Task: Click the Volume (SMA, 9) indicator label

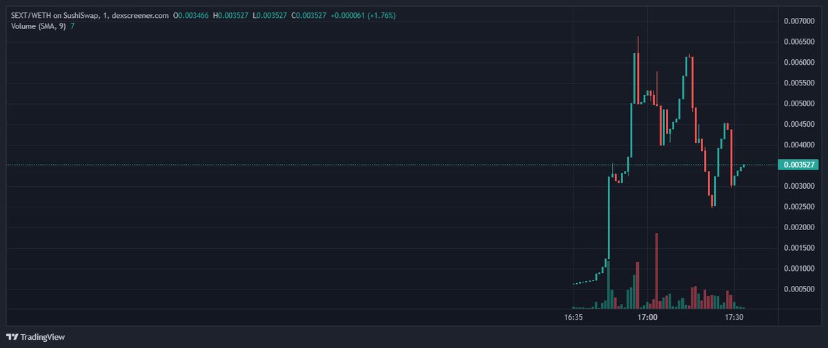Action: click(39, 26)
